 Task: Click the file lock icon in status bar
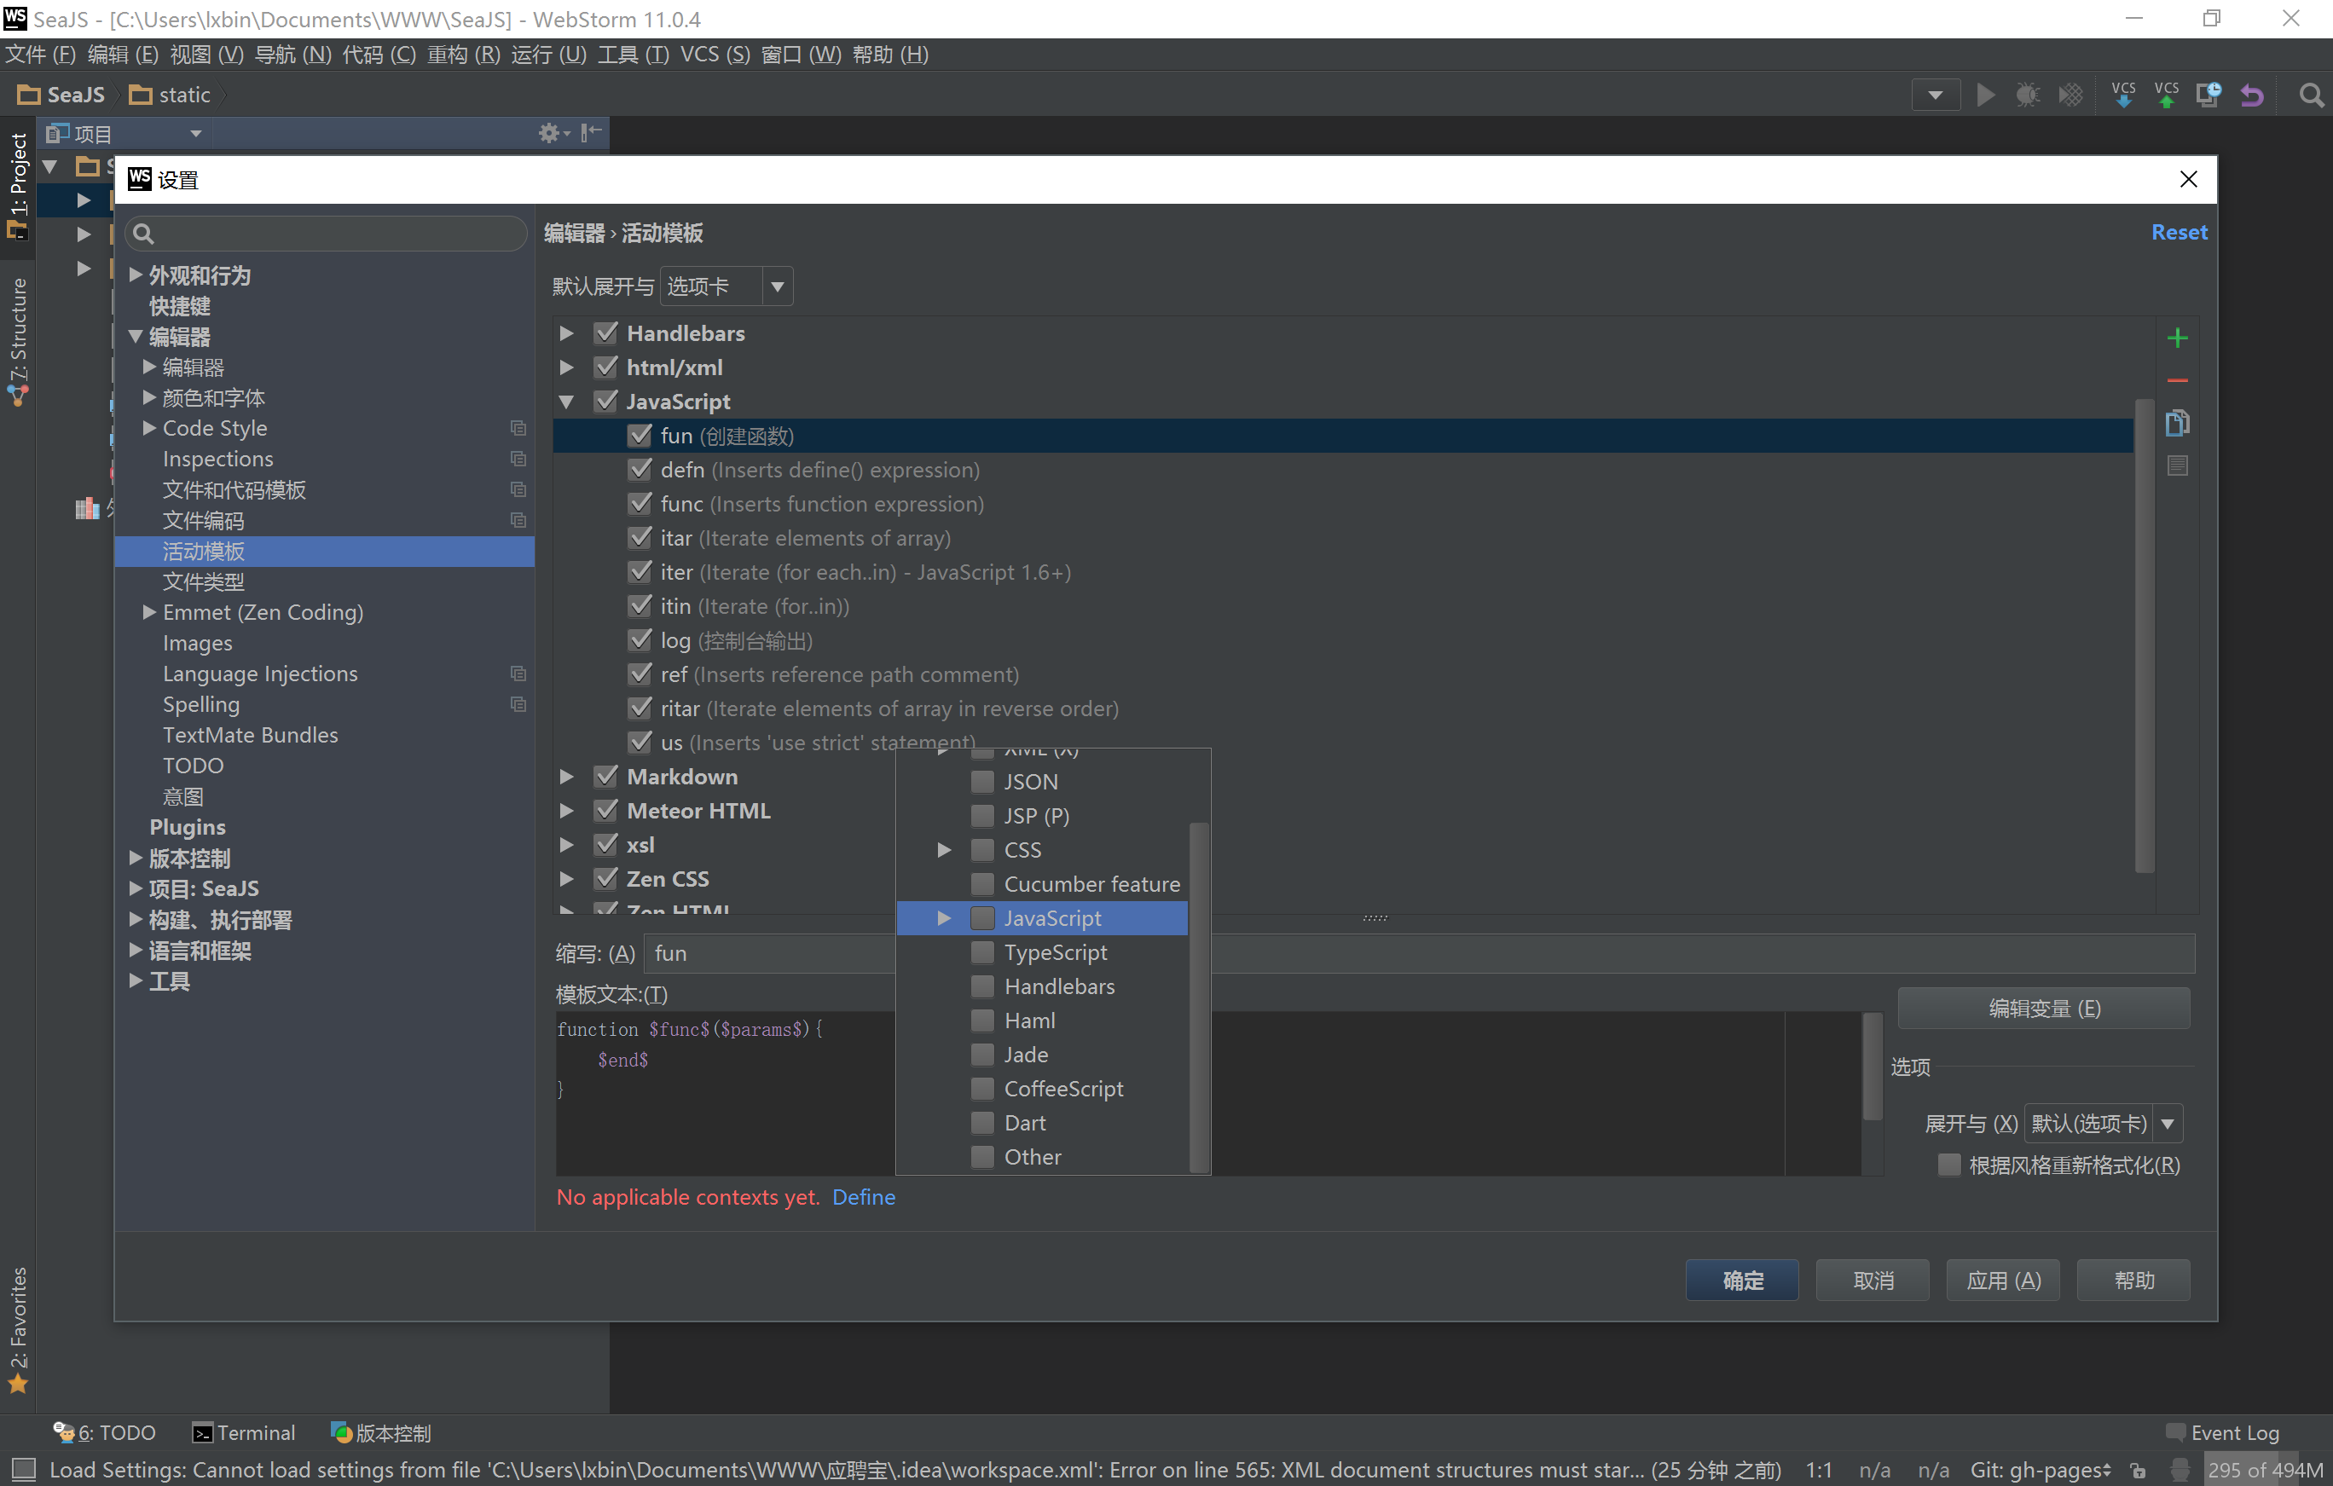click(x=2136, y=1470)
